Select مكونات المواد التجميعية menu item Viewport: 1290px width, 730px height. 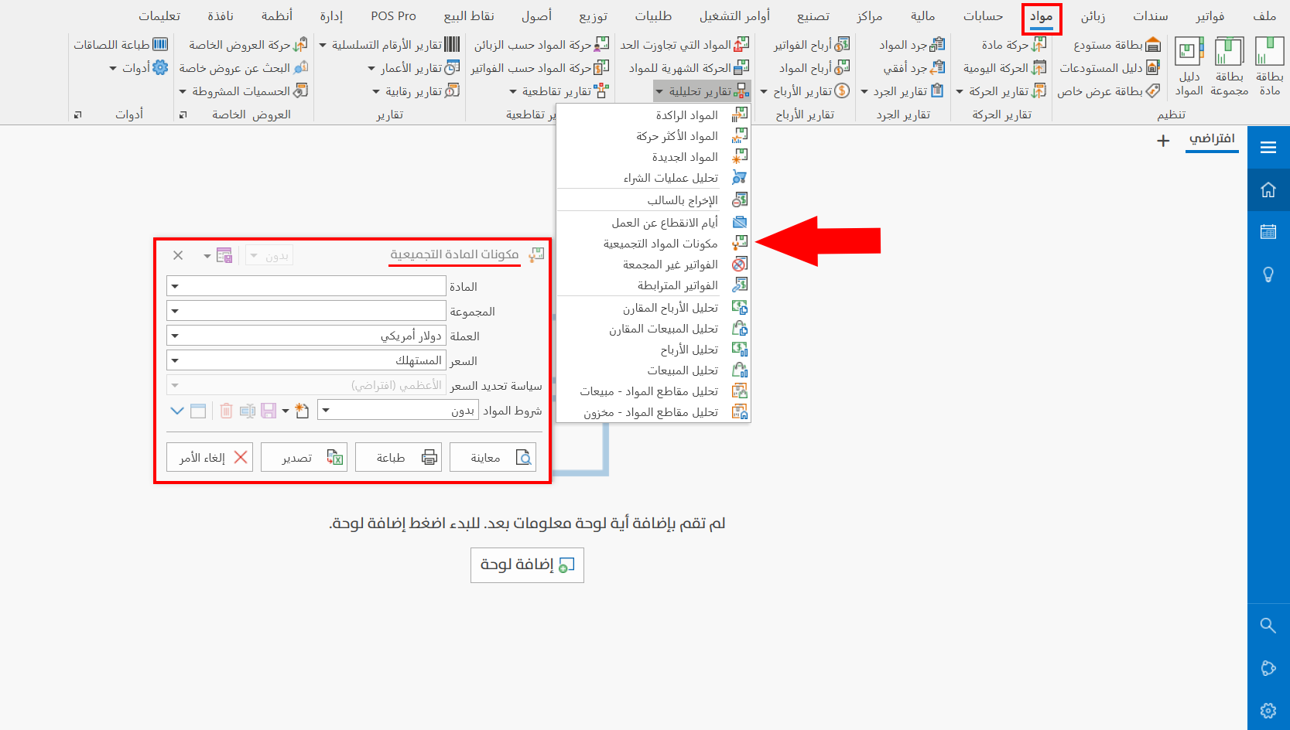[653, 244]
